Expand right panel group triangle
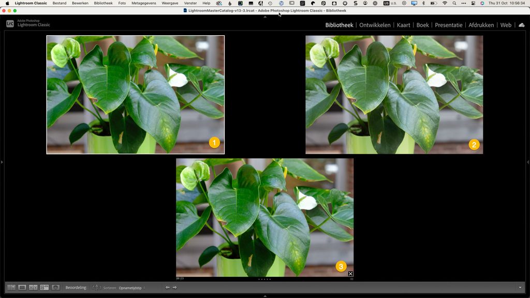Screen dimensions: 530x298 pos(528,162)
